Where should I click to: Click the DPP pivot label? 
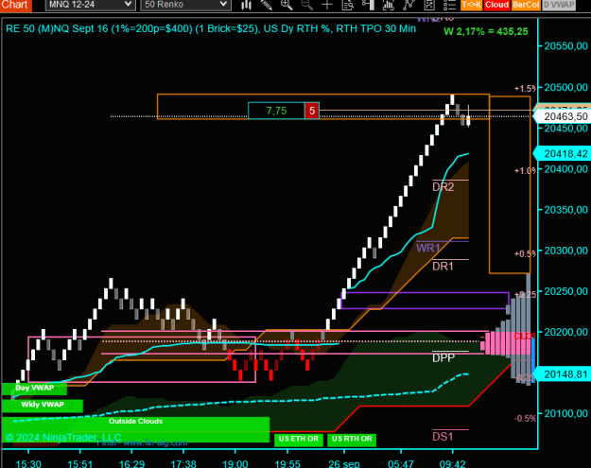pos(443,358)
